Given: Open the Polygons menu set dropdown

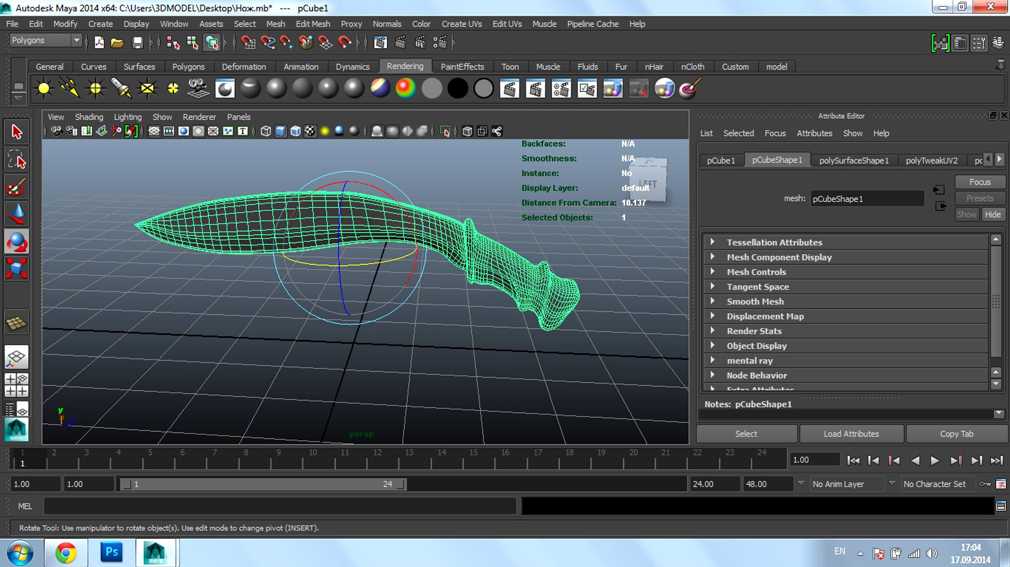Looking at the screenshot, I should click(46, 40).
